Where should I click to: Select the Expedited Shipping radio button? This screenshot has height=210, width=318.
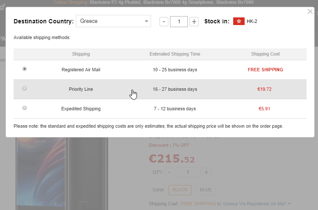(x=25, y=108)
